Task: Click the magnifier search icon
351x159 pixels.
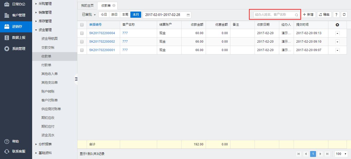Action: pos(296,15)
